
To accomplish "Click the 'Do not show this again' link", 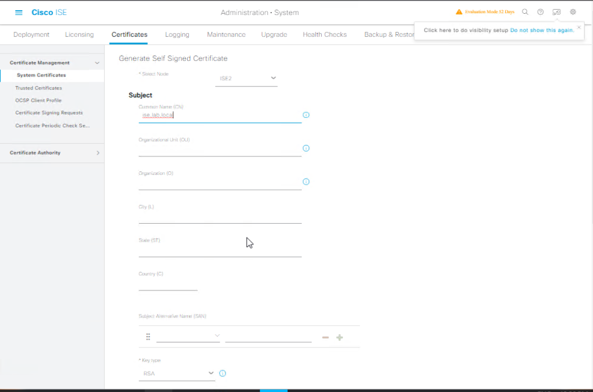I will point(542,30).
